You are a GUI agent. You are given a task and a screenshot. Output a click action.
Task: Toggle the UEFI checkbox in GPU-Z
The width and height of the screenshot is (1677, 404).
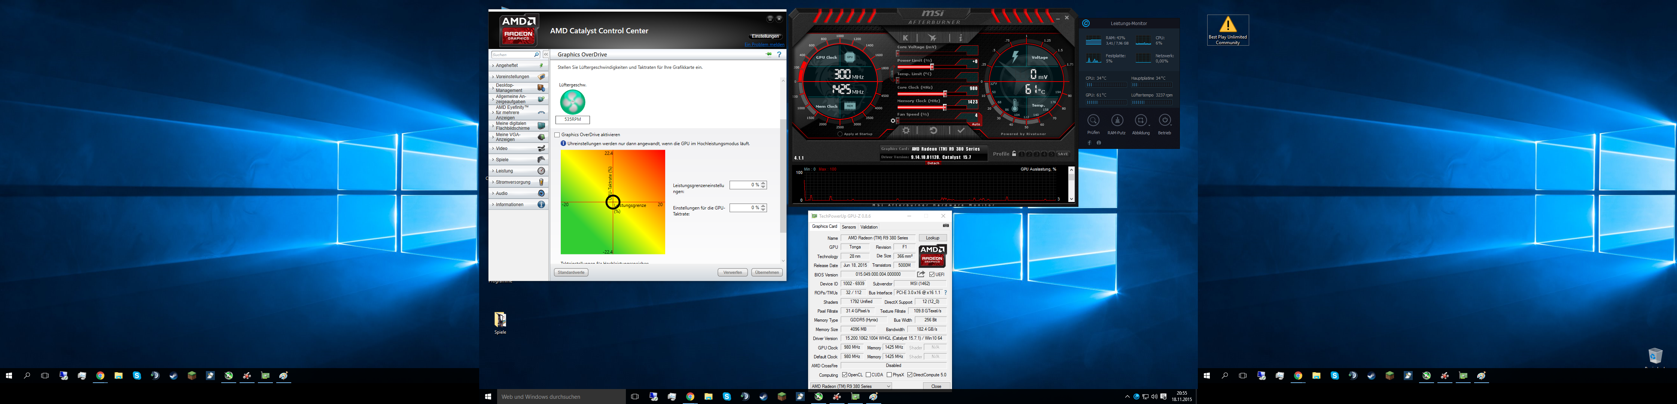coord(932,275)
